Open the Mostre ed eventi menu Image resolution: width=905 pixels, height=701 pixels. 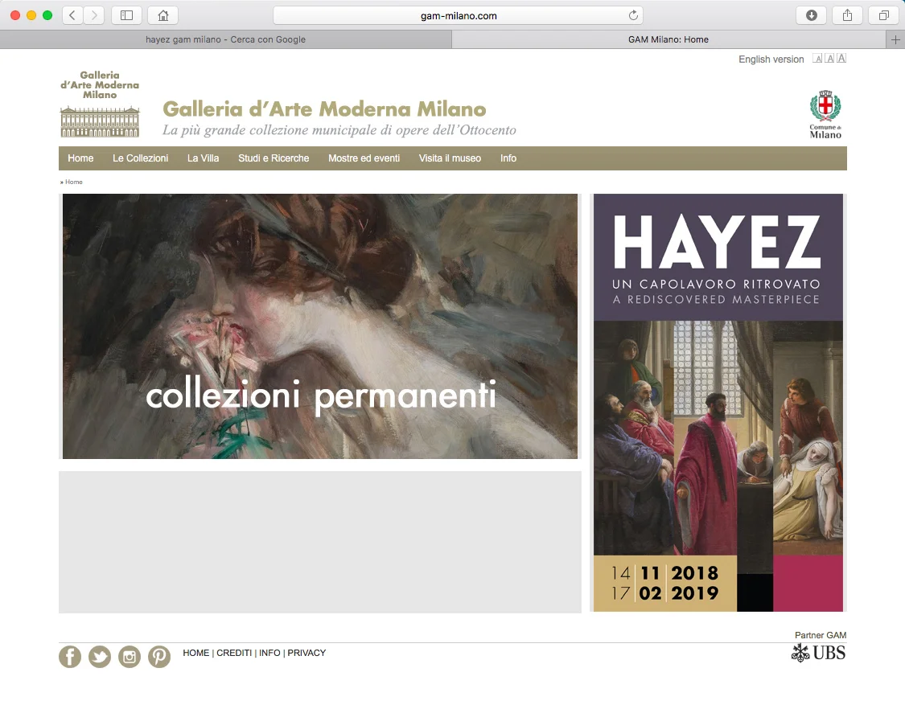(364, 158)
